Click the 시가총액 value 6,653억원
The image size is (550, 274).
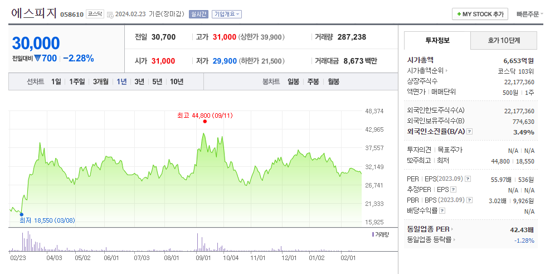[x=519, y=60]
